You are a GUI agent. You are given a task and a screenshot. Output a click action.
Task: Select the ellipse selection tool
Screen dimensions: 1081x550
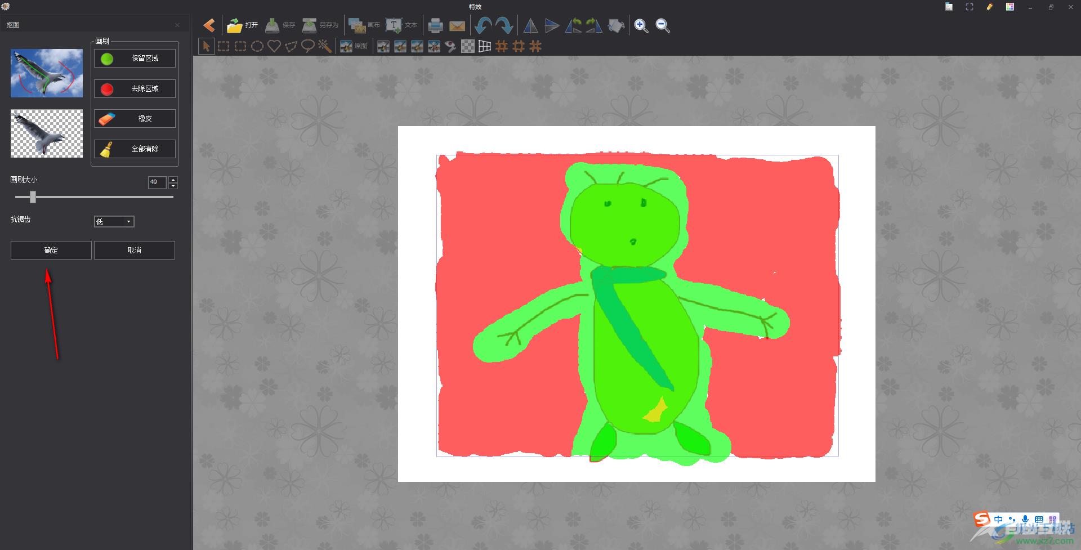257,46
